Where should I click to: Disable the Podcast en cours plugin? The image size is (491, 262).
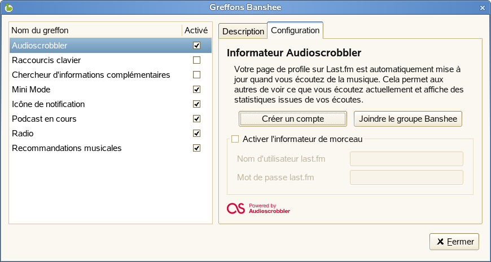click(196, 119)
